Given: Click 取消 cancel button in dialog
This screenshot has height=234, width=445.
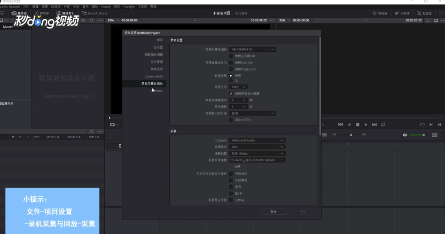Looking at the screenshot, I should coord(273,211).
